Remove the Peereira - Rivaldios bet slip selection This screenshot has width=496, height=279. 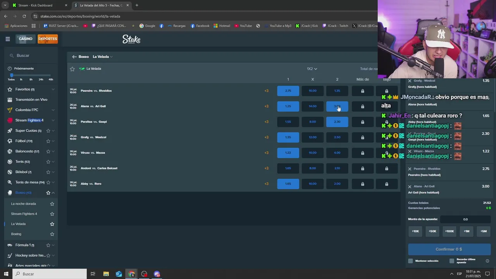coord(410,169)
